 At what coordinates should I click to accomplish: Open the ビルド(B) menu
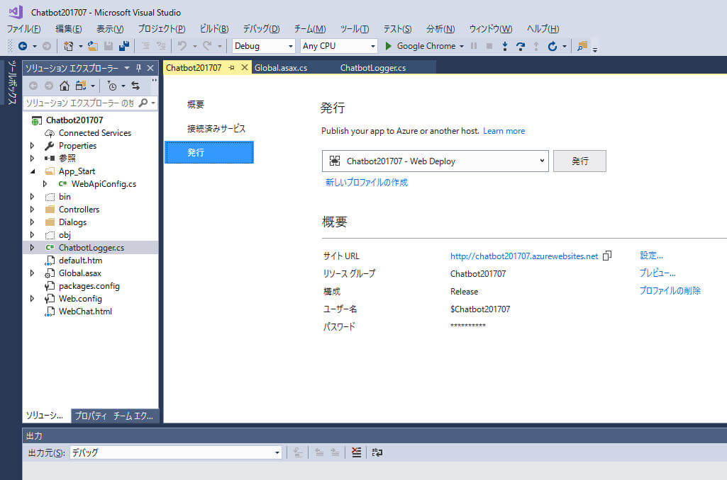pyautogui.click(x=214, y=29)
